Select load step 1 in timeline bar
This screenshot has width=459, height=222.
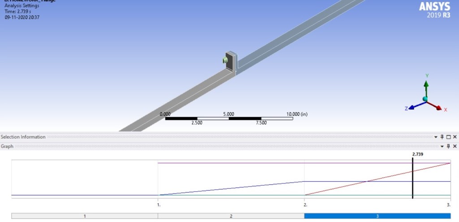(85, 216)
